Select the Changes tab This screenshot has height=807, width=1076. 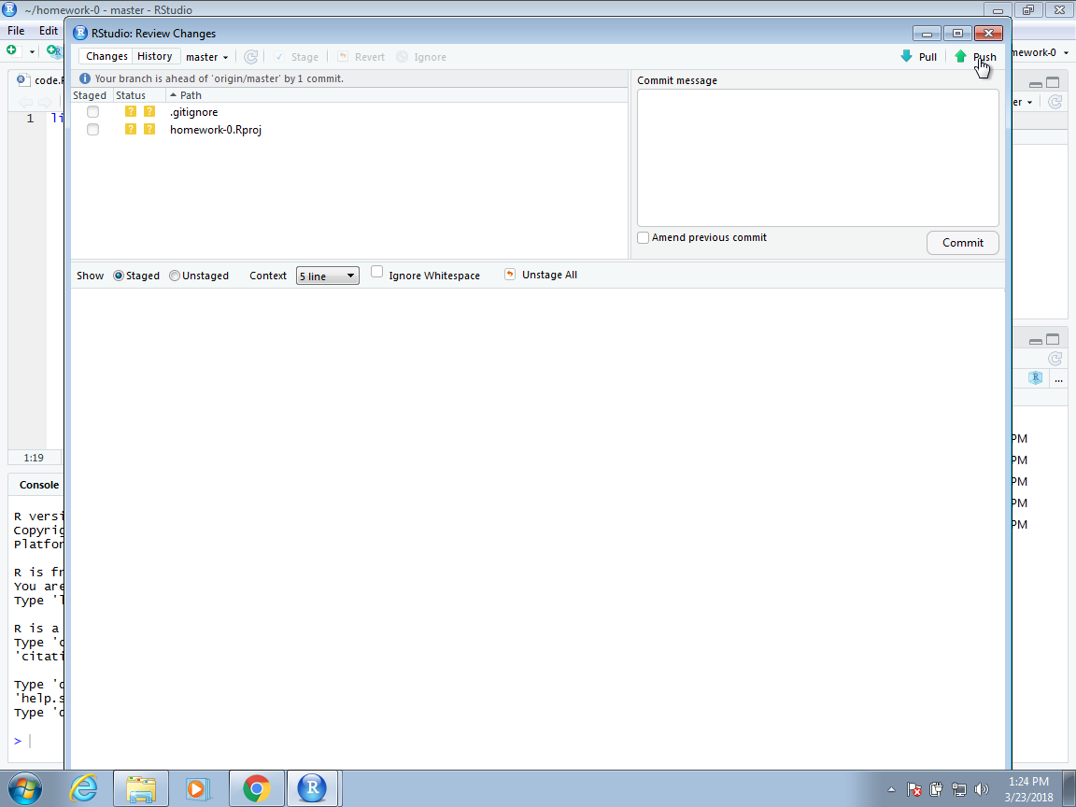(106, 56)
